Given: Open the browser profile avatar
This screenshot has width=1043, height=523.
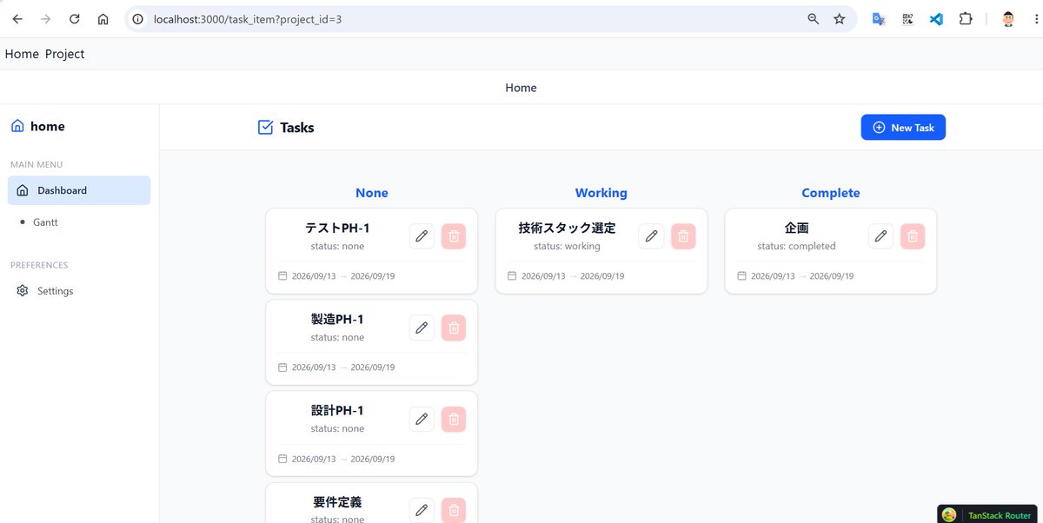Looking at the screenshot, I should click(x=1008, y=19).
